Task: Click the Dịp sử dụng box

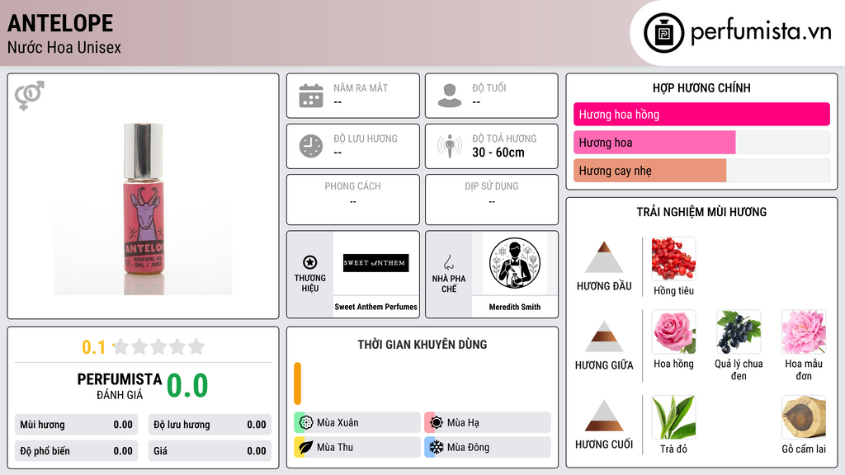Action: coord(492,200)
